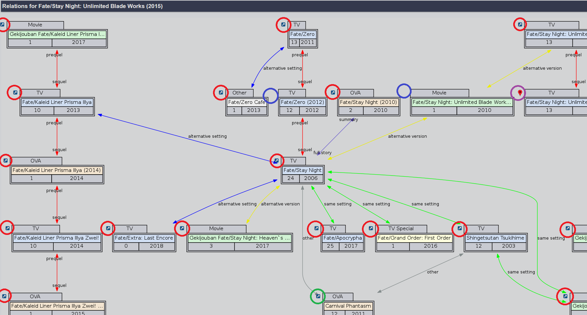Click link icon beside Fate/Stay Night 2006 TV
587x315 pixels.
pos(276,161)
